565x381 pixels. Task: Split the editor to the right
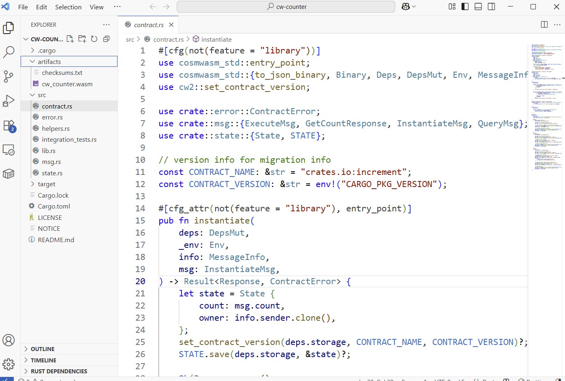(544, 25)
